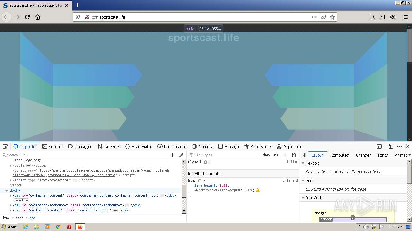412x231 pixels.
Task: Go to the Firefox Home page
Action: pyautogui.click(x=38, y=17)
